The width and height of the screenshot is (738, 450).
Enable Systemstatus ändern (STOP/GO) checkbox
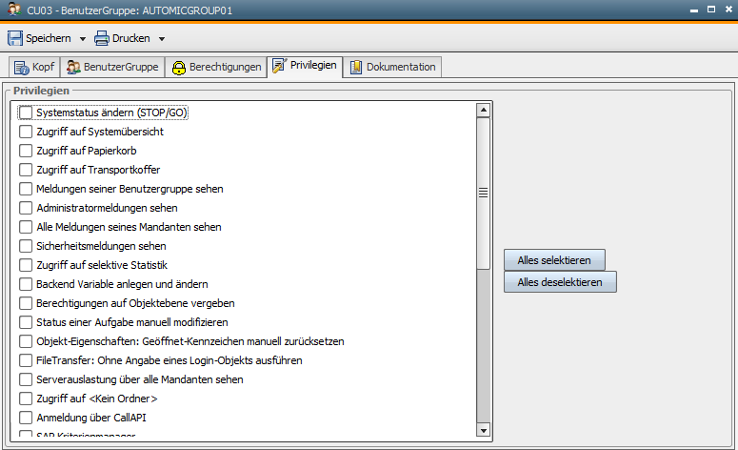click(x=26, y=112)
